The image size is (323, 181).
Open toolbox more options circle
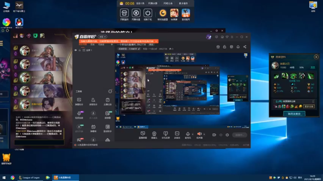click(x=110, y=91)
